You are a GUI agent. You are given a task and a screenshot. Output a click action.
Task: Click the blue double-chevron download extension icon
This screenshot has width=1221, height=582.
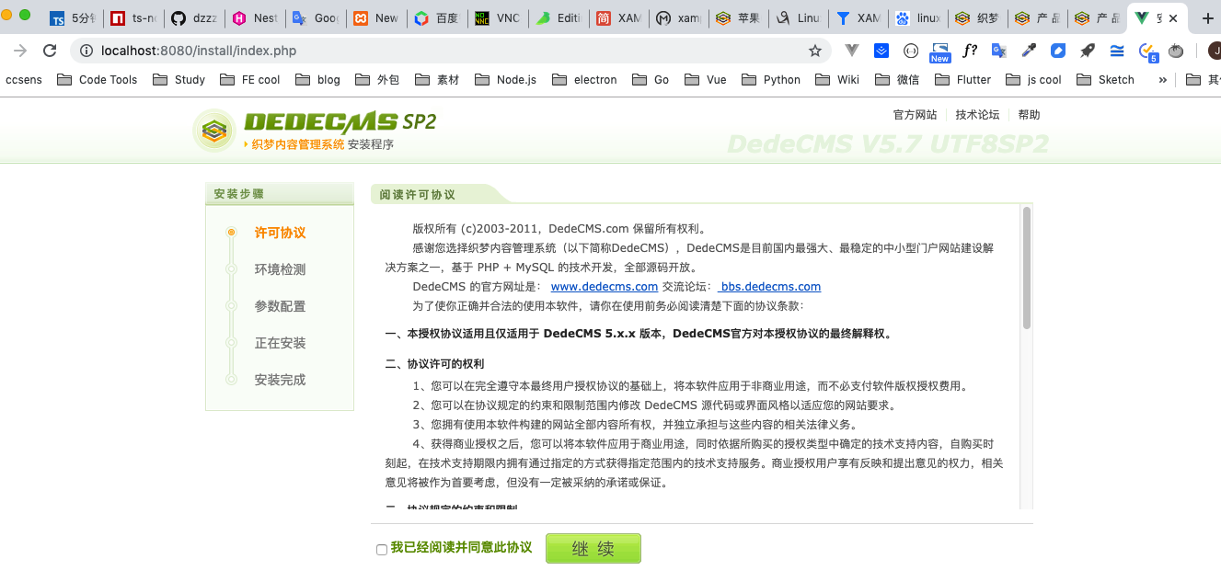[x=881, y=51]
